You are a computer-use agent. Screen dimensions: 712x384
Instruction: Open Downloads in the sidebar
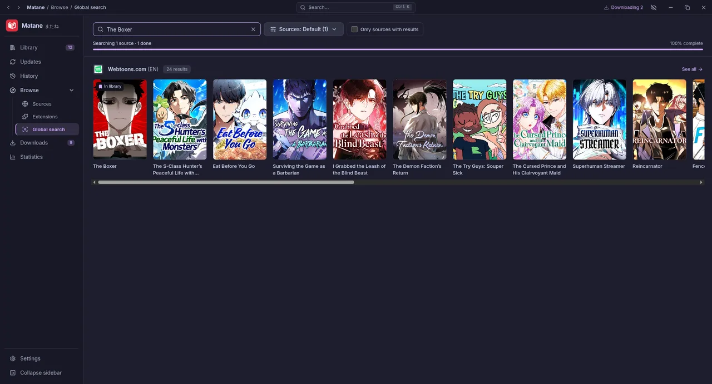(x=42, y=143)
